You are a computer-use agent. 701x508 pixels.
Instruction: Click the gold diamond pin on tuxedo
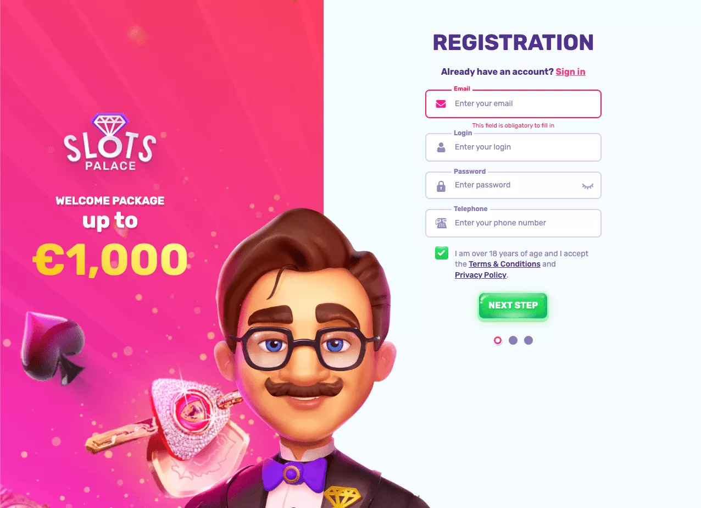click(342, 496)
